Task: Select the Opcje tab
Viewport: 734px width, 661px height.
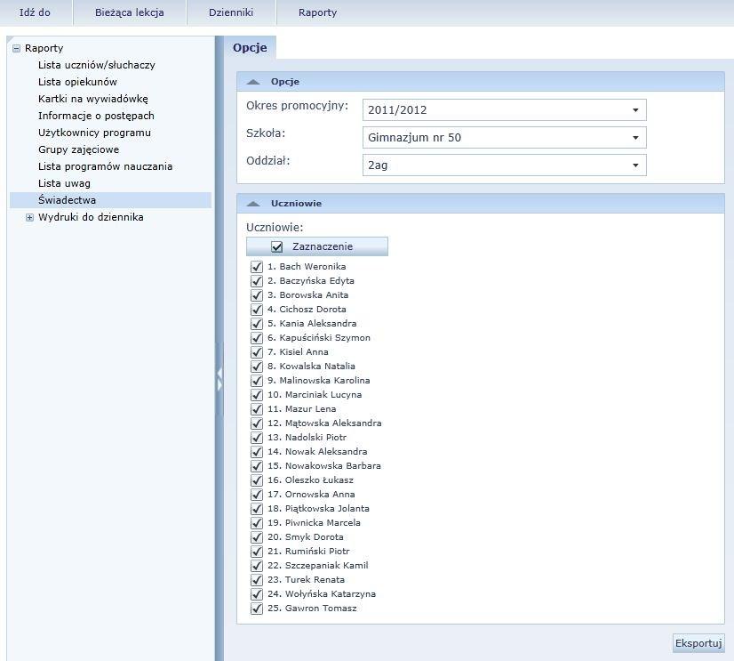Action: coord(250,47)
